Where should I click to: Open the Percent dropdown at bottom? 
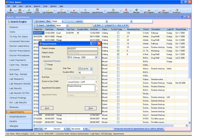point(65,129)
